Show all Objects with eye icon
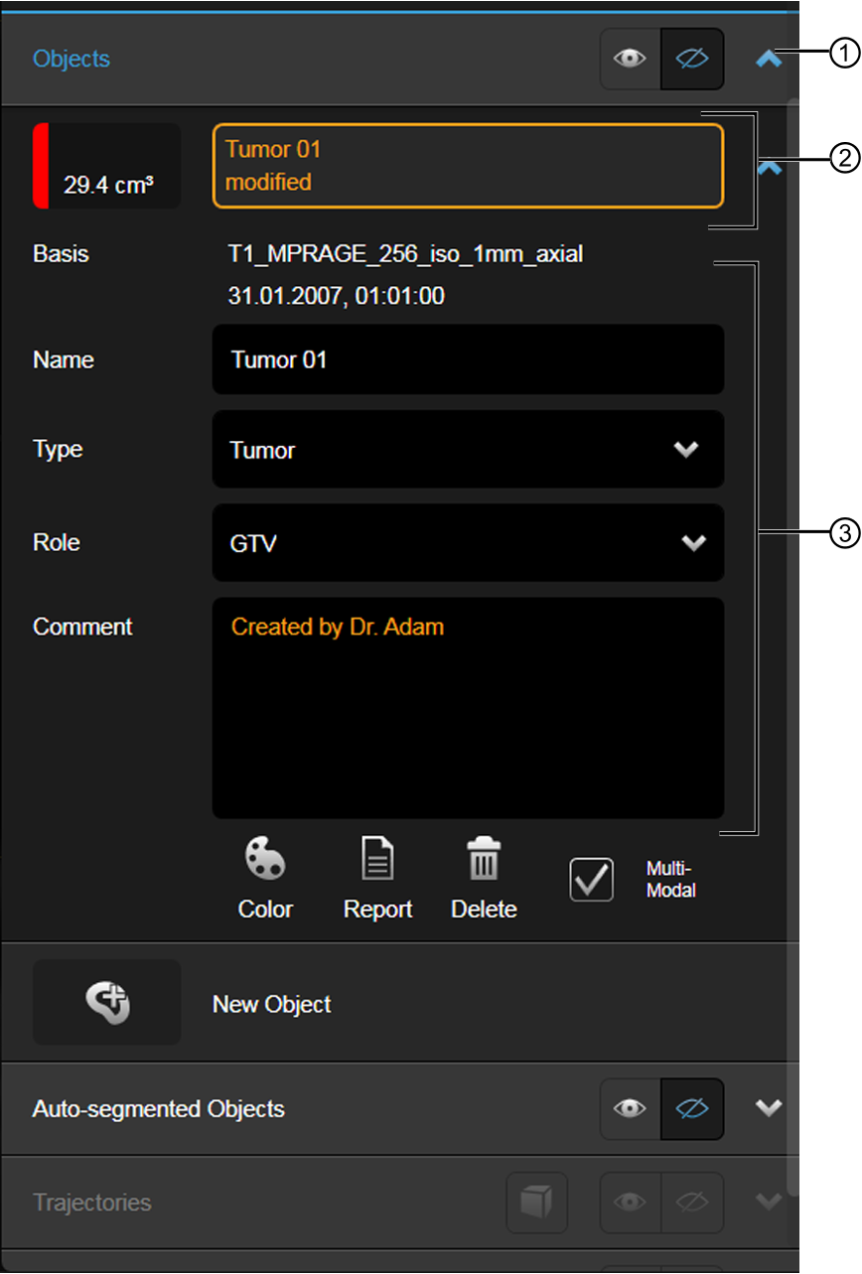This screenshot has height=1274, width=862. pos(631,59)
